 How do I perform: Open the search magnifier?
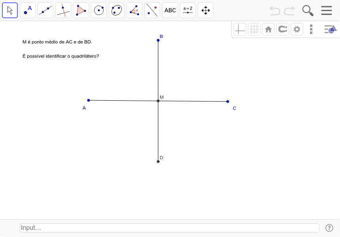(308, 11)
